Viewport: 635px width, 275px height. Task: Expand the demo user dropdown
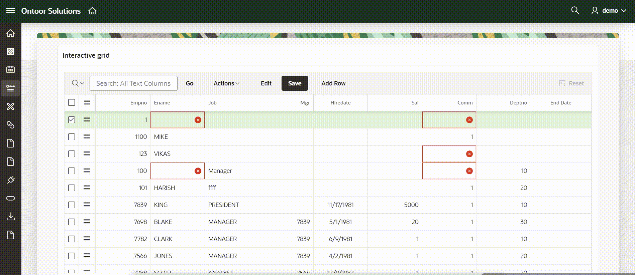point(609,11)
